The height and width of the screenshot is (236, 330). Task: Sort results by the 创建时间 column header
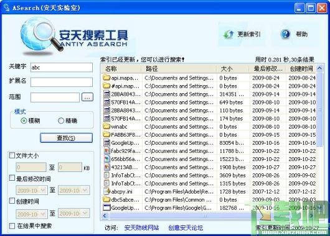[x=301, y=69]
